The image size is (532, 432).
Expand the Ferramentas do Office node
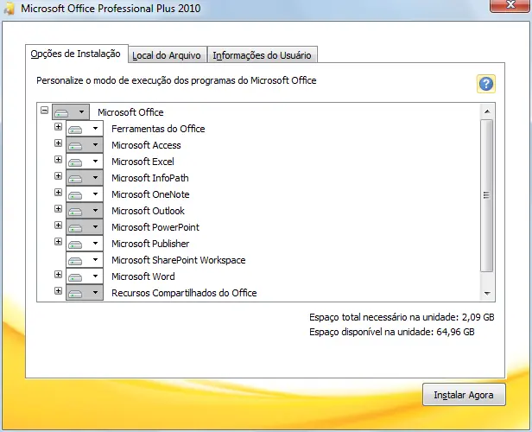(59, 127)
